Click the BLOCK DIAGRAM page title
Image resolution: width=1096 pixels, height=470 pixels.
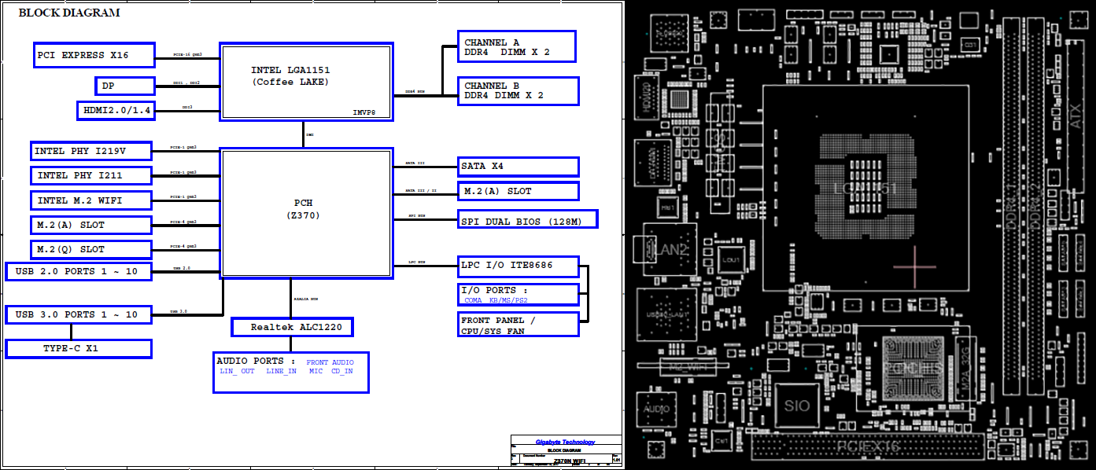[x=69, y=13]
